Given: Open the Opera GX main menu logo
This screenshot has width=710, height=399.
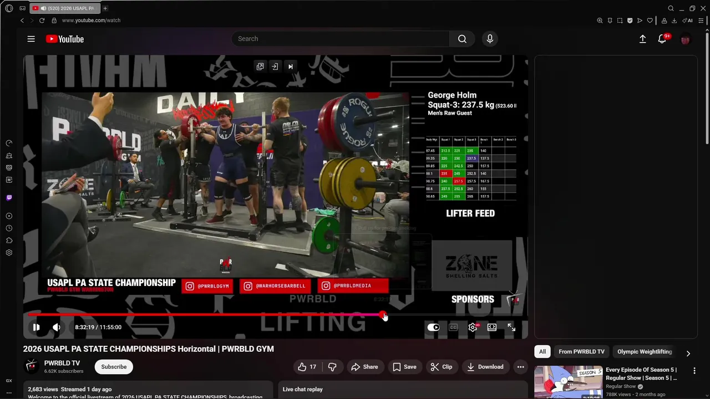Looking at the screenshot, I should pyautogui.click(x=9, y=8).
